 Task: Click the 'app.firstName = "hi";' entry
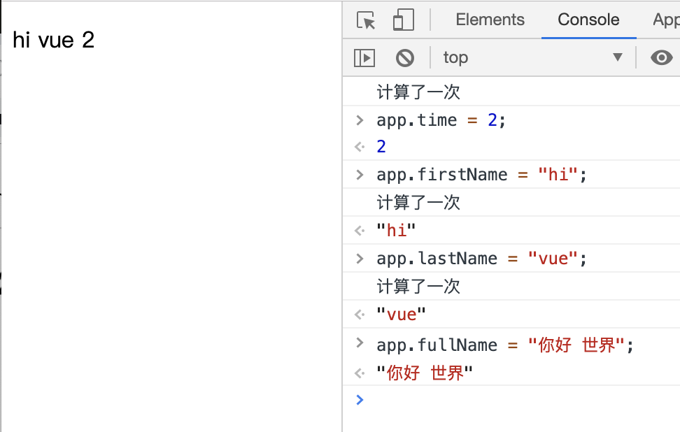coord(481,175)
